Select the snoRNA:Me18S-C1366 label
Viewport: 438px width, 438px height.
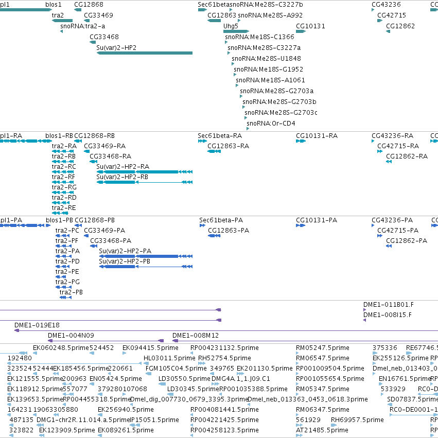click(259, 37)
